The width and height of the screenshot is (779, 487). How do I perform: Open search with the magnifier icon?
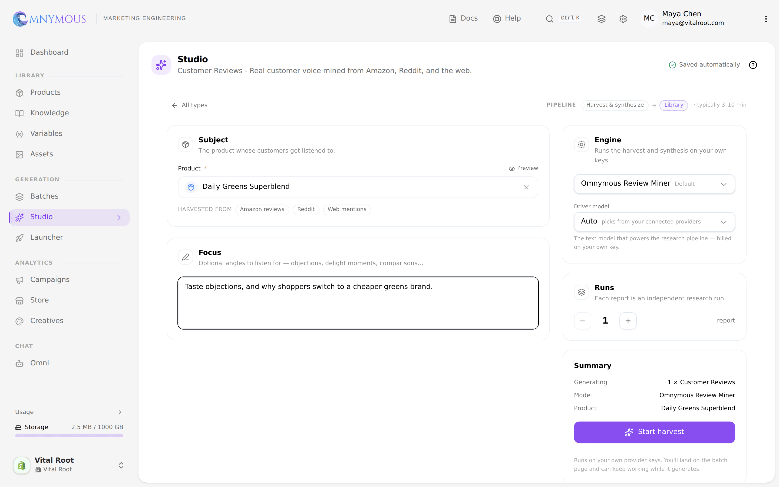[x=549, y=19]
